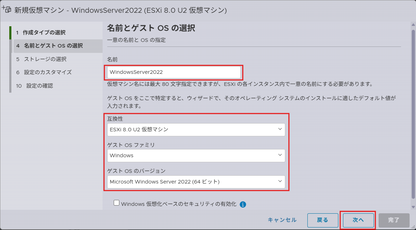Click the ゲスト OS のバージョン label
416x230 pixels.
[136, 171]
